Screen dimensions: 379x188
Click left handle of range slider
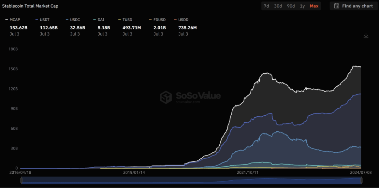tap(21, 180)
